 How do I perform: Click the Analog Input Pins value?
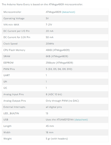click(x=54, y=94)
